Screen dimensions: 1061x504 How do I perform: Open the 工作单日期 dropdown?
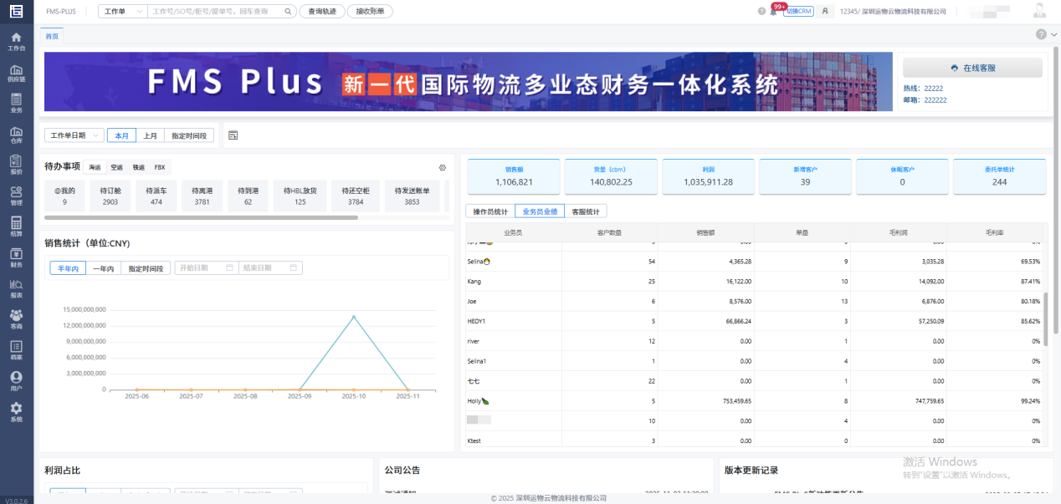click(x=74, y=135)
